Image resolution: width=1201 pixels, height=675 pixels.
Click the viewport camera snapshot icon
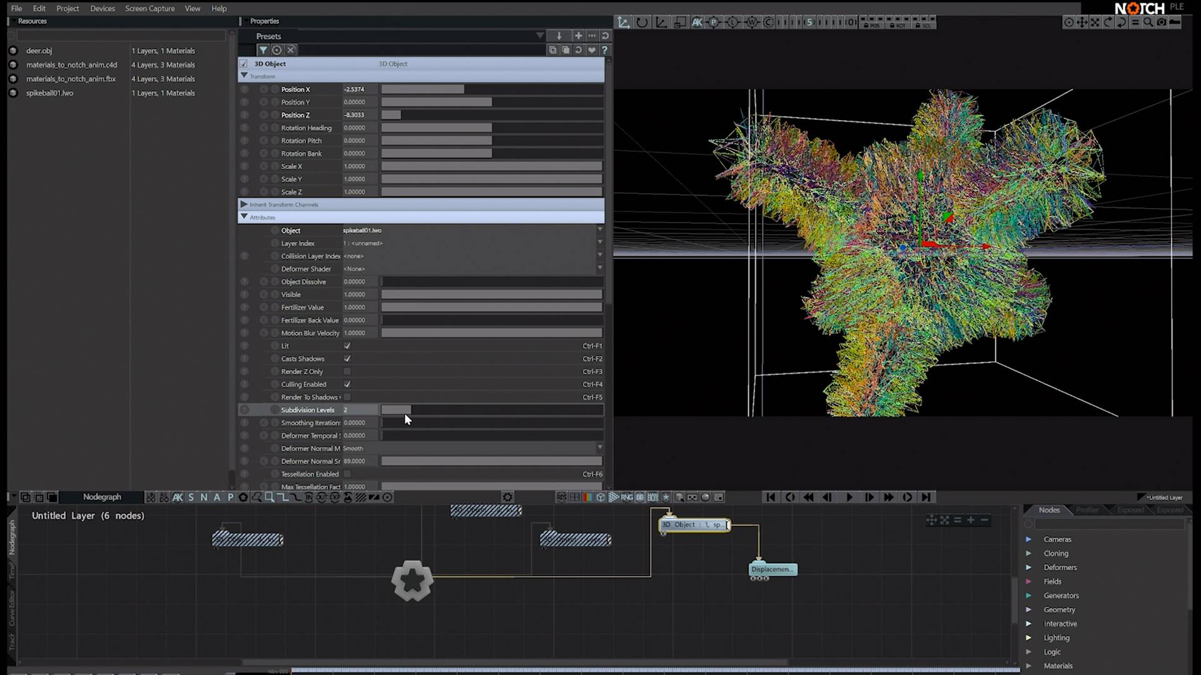click(1162, 22)
